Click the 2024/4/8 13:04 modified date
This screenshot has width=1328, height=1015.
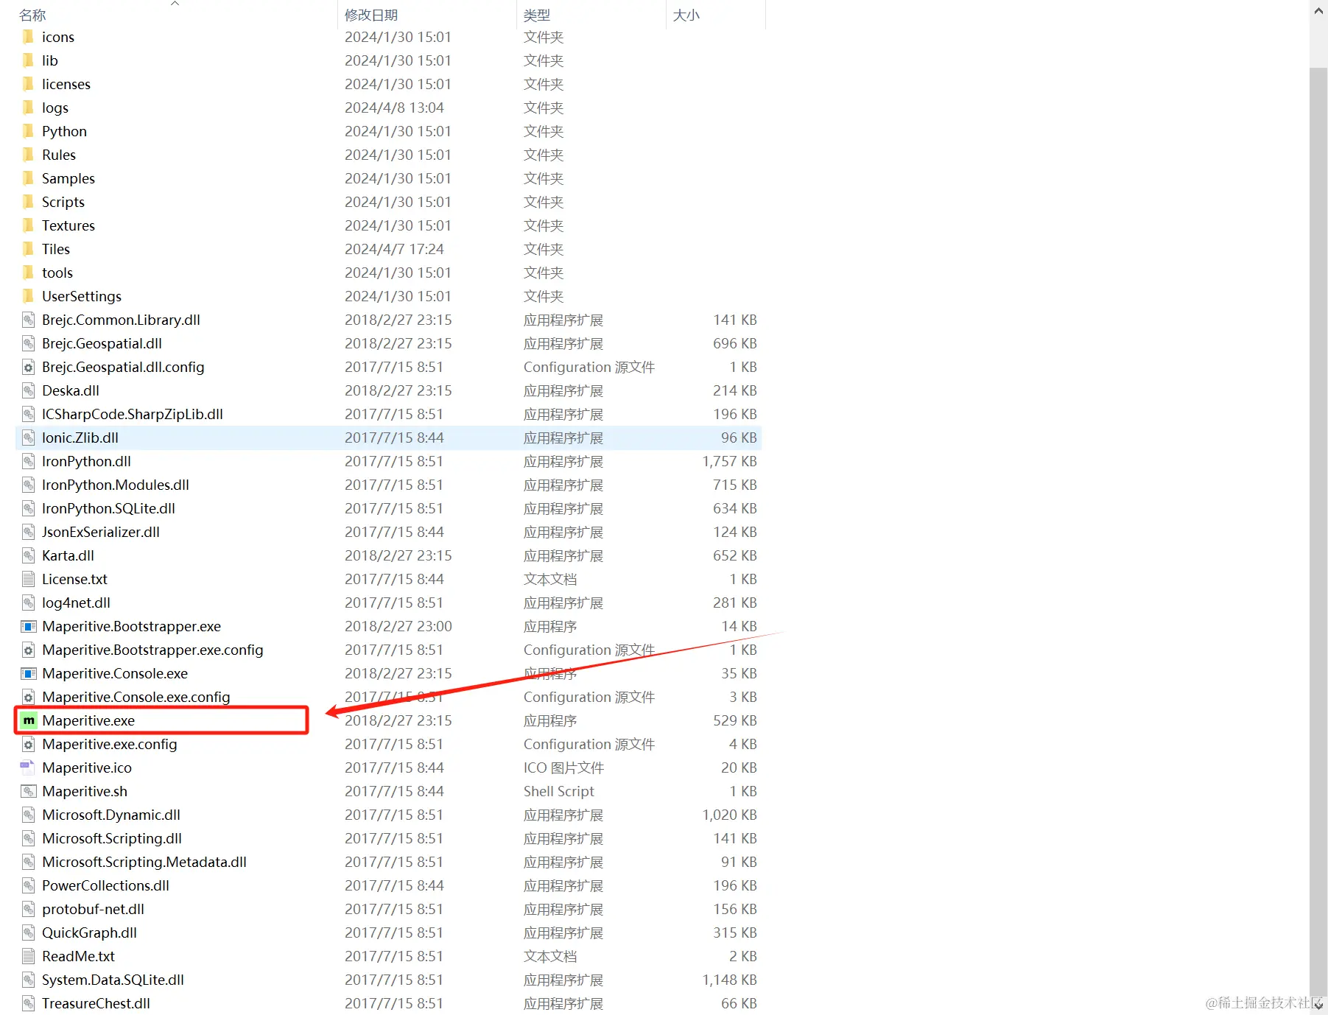pyautogui.click(x=394, y=108)
